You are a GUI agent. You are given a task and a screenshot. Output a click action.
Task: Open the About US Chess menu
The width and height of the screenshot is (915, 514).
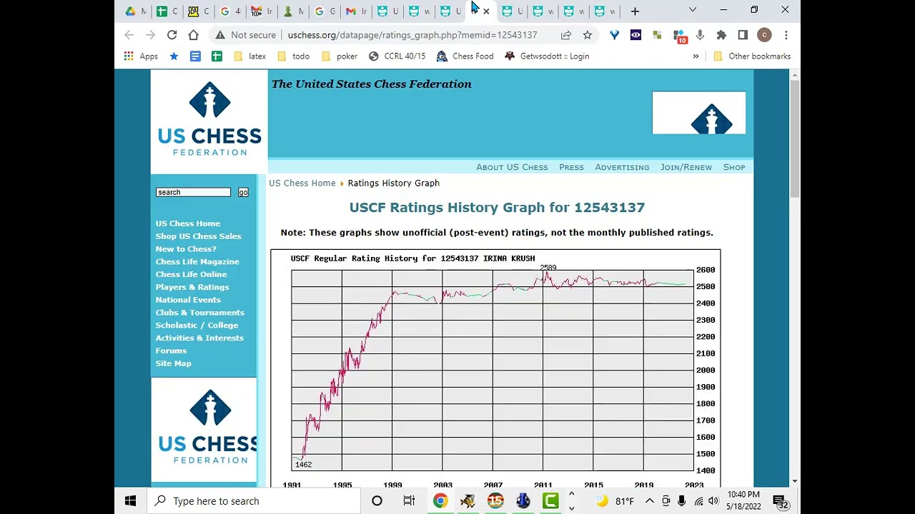(x=512, y=167)
